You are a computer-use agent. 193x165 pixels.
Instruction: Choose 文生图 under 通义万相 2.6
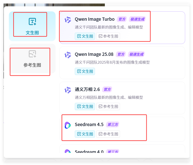[85, 106]
